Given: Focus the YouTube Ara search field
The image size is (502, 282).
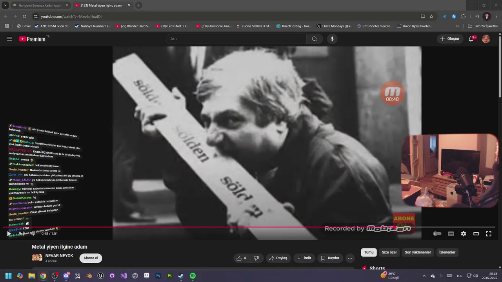Looking at the screenshot, I should pos(236,39).
